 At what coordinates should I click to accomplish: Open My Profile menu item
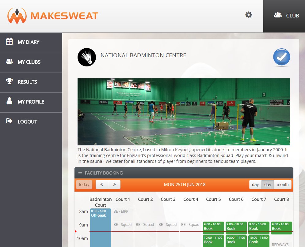click(x=31, y=103)
